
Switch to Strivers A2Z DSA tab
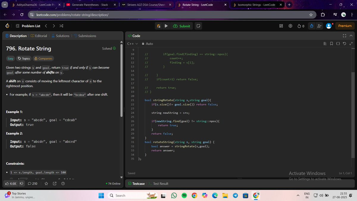(x=146, y=5)
